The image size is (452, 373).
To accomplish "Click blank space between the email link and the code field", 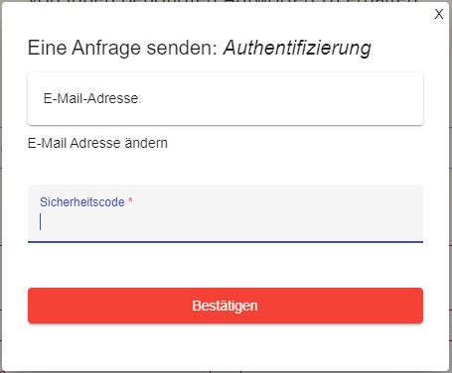I will point(226,168).
